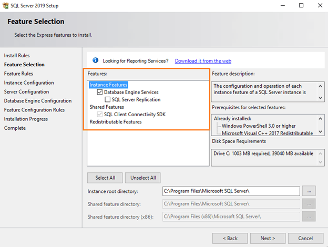
Task: Cancel the SQL Server setup
Action: 305,238
